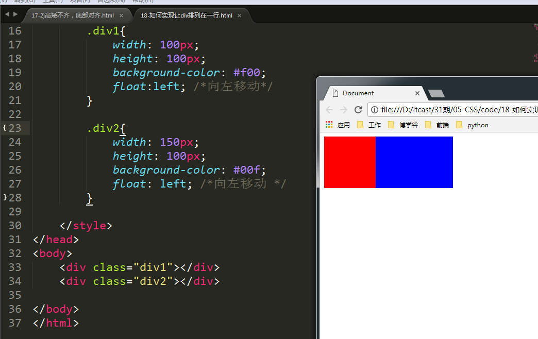Image resolution: width=538 pixels, height=339 pixels.
Task: Click the closing fold marker beside line 28
Action: [5, 197]
